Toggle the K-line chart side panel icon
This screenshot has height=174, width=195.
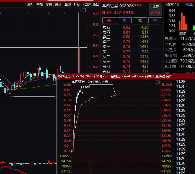tap(85, 10)
